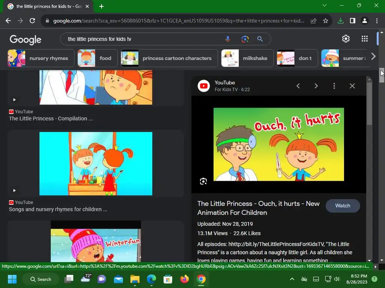This screenshot has height=288, width=385.
Task: Open the 'Winter fun' thumbnail
Action: click(x=96, y=241)
